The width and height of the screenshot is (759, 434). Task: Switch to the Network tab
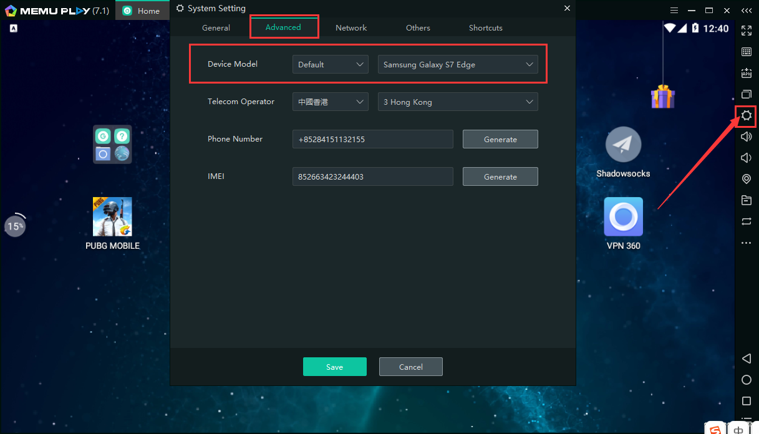click(351, 28)
